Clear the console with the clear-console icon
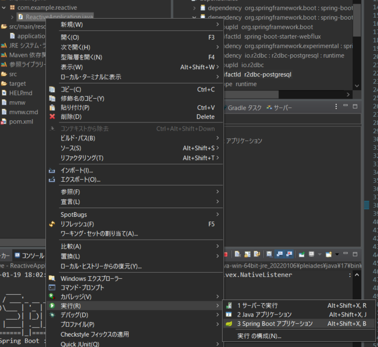378x347 pixels. [x=238, y=254]
